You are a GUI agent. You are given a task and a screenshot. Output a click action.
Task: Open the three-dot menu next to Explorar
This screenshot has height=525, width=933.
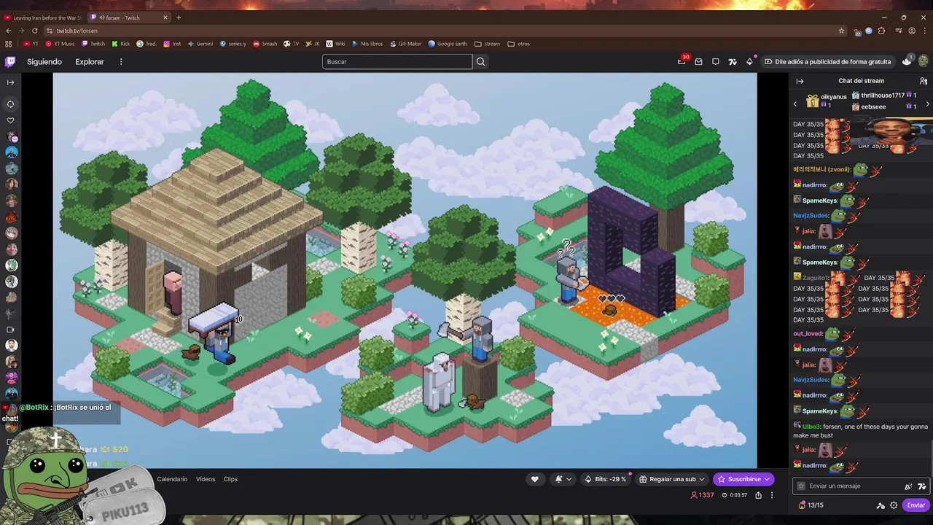pos(121,62)
